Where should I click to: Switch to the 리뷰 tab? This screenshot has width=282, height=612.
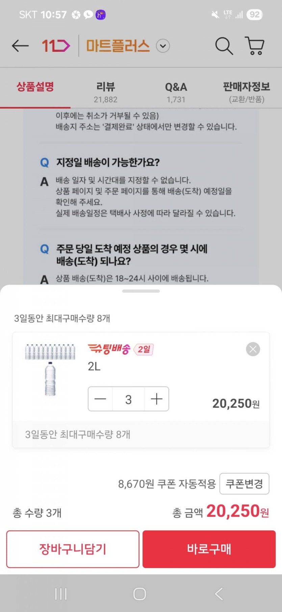[x=106, y=91]
